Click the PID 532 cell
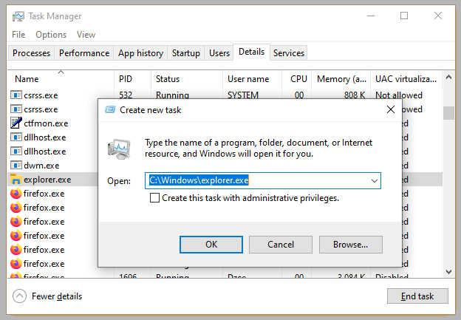 tap(126, 95)
